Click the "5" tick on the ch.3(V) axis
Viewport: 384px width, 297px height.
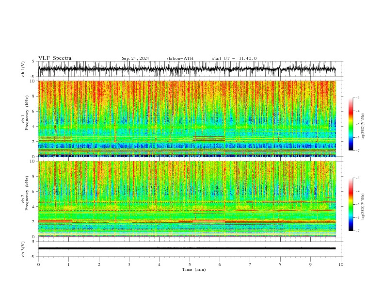(33, 242)
